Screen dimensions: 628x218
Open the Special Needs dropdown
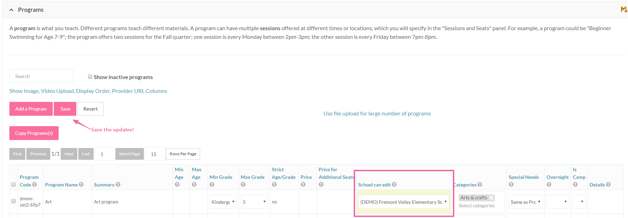[525, 202]
